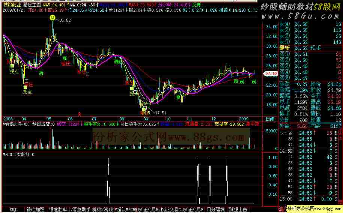This screenshot has width=343, height=213.
Task: Click the 涨幅 value -1.09%
Action: tap(299, 90)
